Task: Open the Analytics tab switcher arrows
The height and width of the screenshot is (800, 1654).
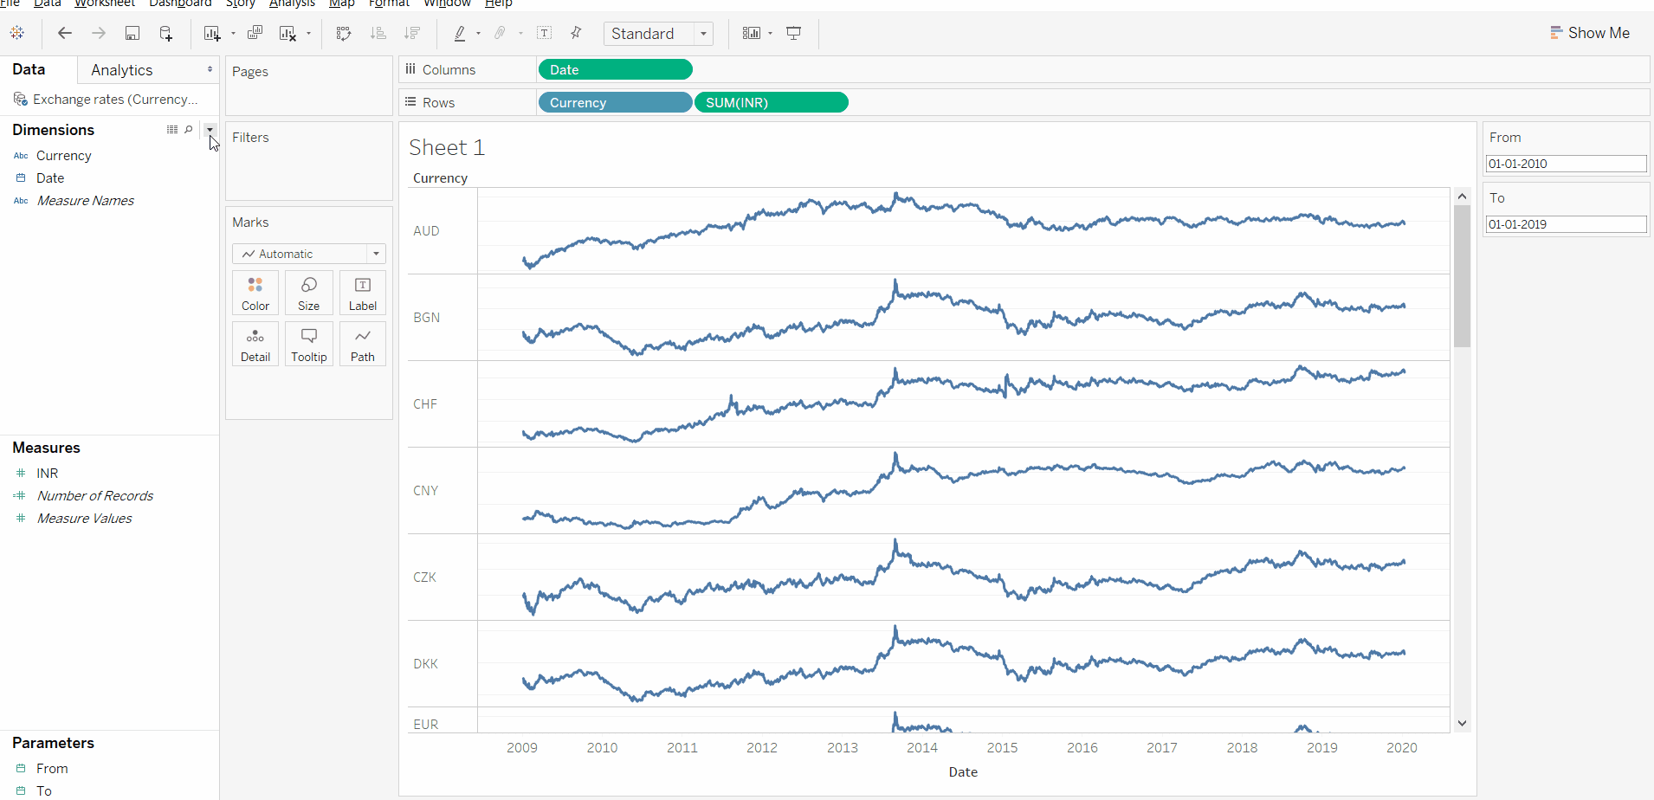Action: click(210, 69)
